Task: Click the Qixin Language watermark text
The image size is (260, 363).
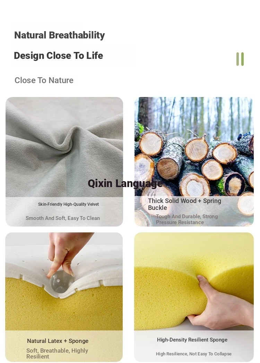Action: coord(125,184)
